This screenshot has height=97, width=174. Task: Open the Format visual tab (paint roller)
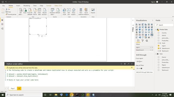click(x=142, y=41)
